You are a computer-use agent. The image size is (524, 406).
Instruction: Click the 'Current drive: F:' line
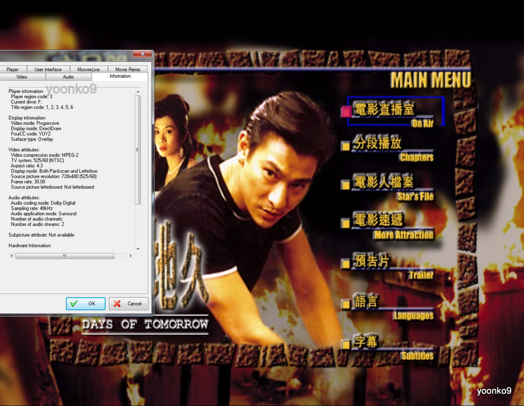pyautogui.click(x=27, y=102)
